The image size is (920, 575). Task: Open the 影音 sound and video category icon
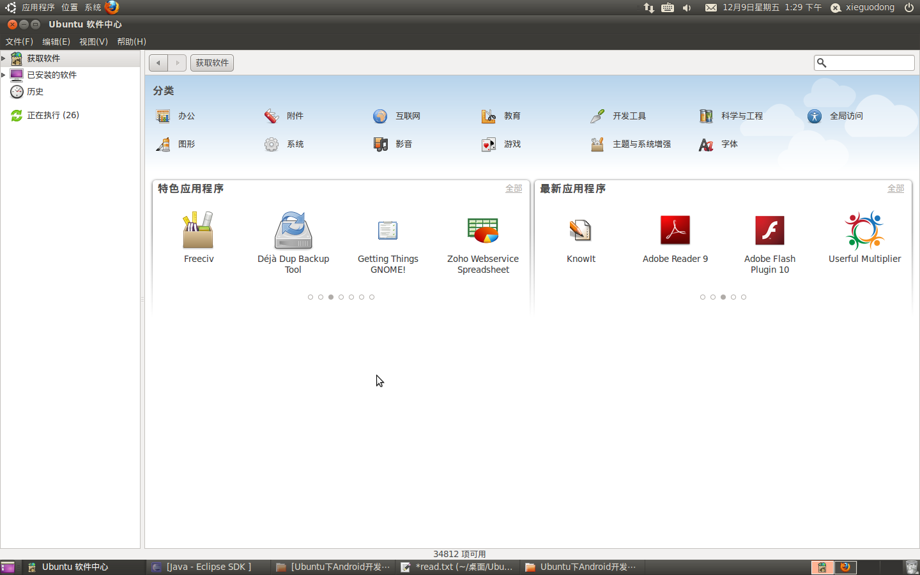tap(380, 144)
